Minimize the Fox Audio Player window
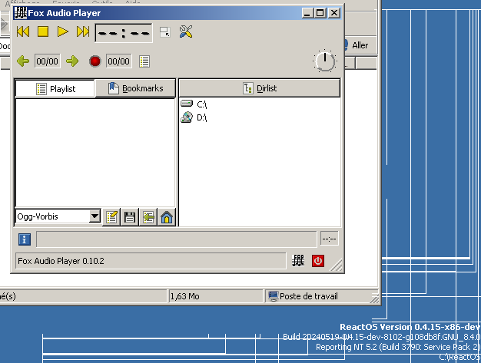 coord(307,13)
